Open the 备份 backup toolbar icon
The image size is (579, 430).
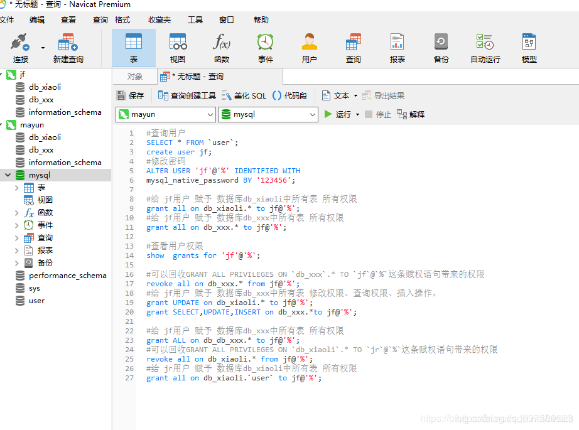click(441, 48)
